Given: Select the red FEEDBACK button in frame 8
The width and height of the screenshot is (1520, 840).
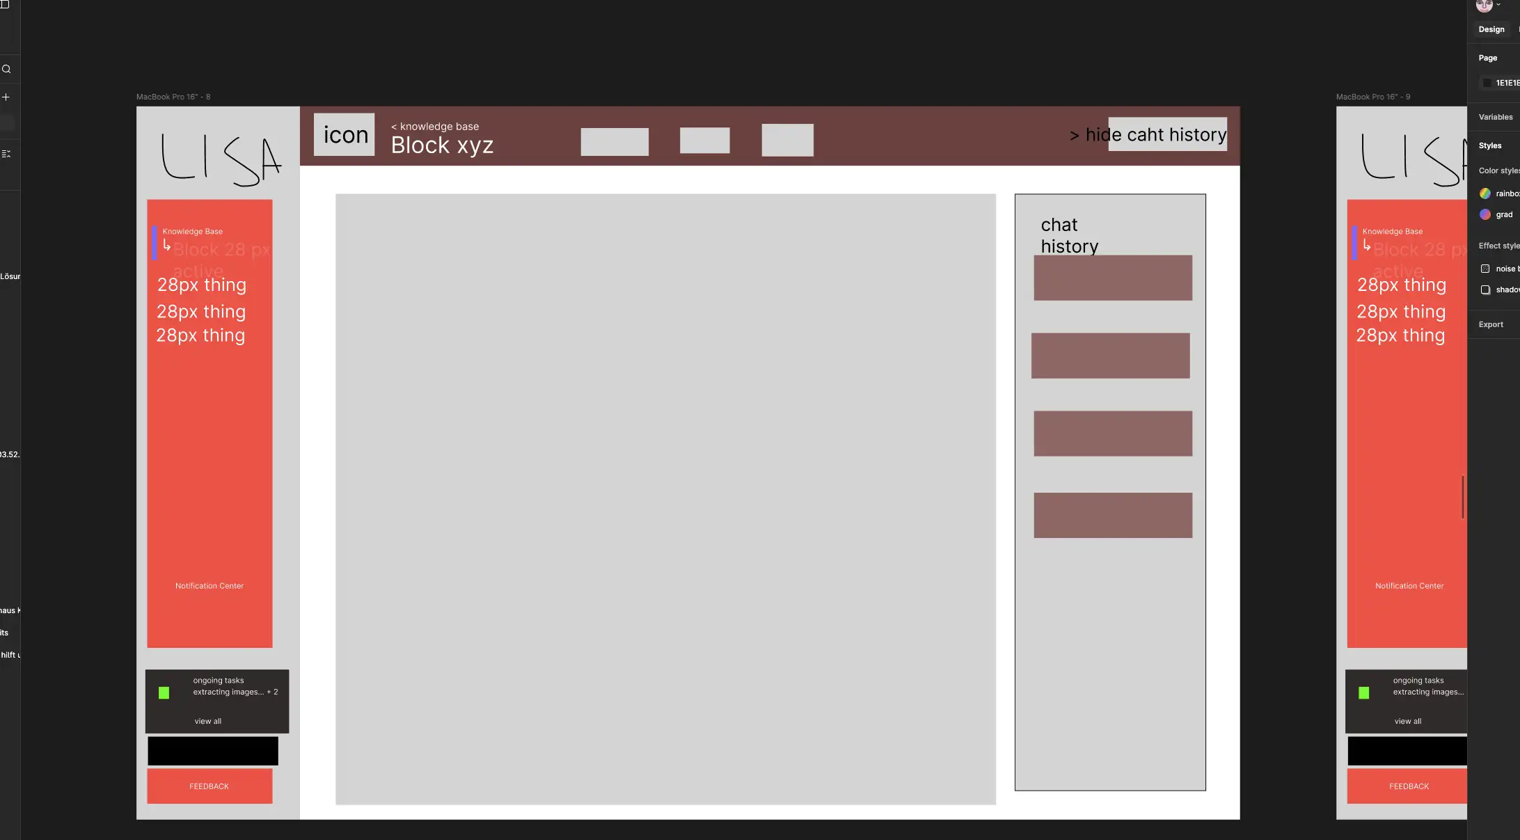Looking at the screenshot, I should (x=209, y=786).
